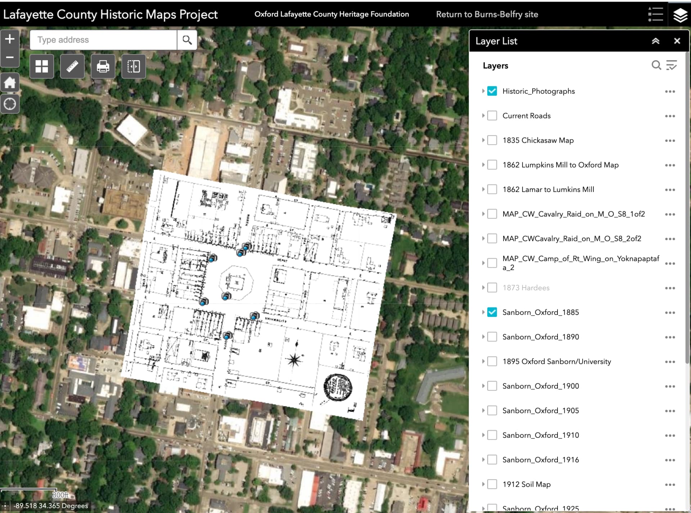Open the print tool

click(x=103, y=66)
